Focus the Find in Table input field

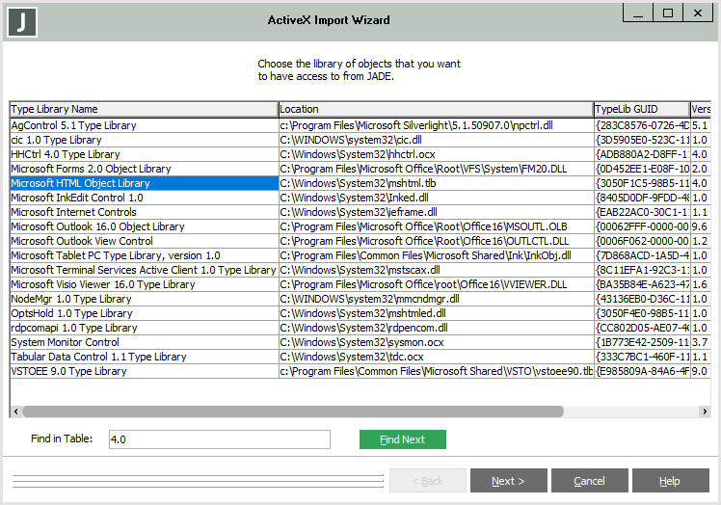point(220,439)
